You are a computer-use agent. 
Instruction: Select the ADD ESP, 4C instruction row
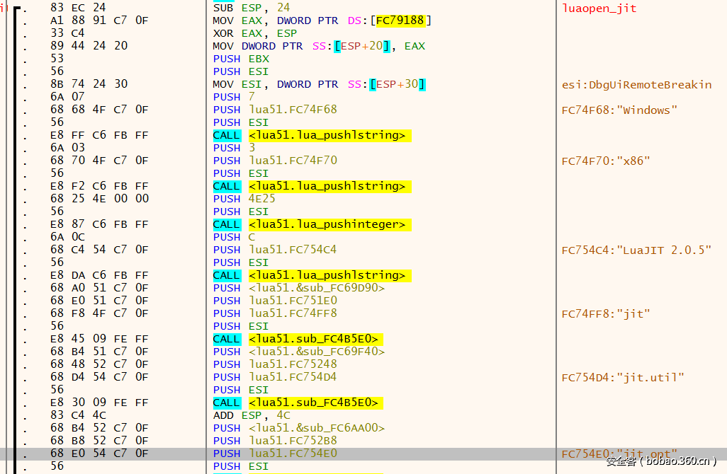pyautogui.click(x=249, y=415)
